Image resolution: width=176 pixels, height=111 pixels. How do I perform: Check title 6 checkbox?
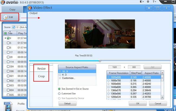8,48
